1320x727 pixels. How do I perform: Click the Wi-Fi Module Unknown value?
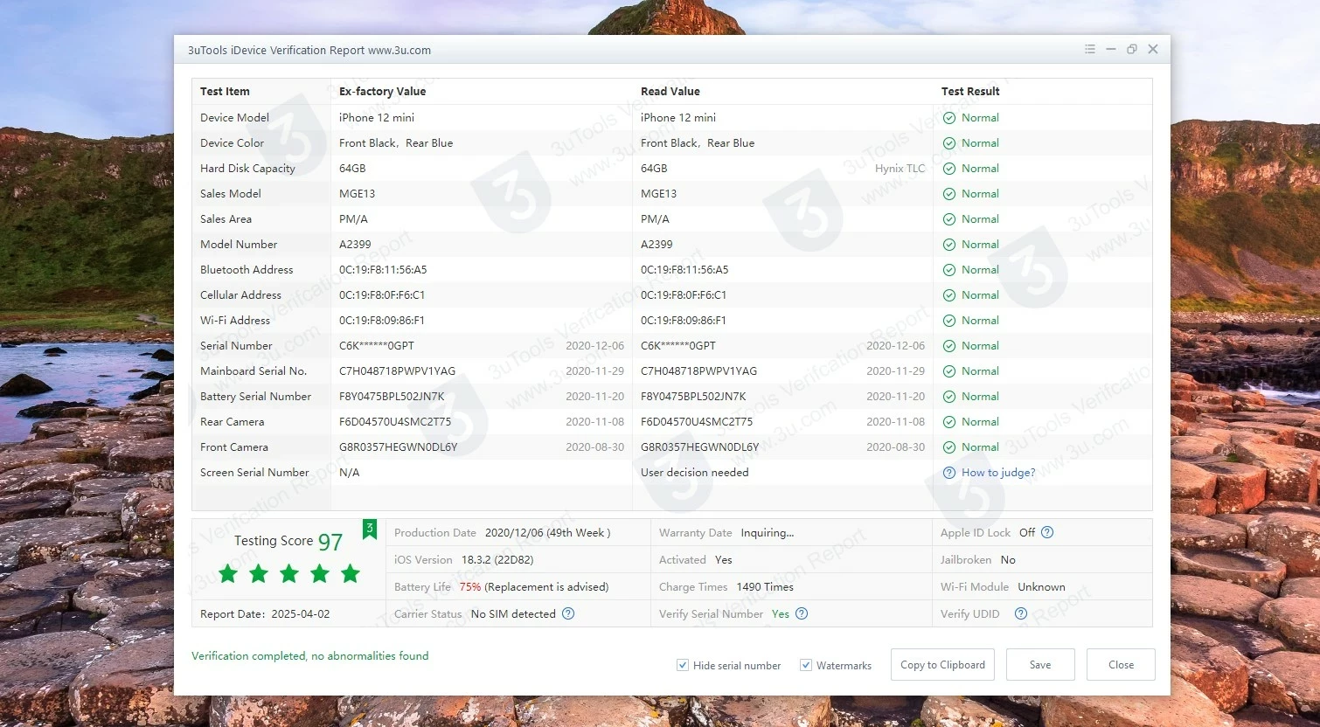click(1041, 587)
